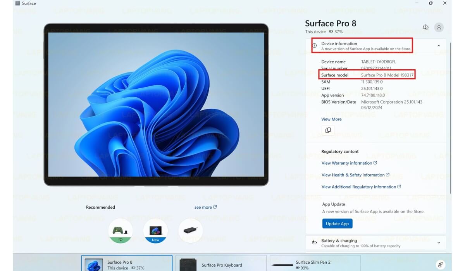Collapse the Device information section
The width and height of the screenshot is (465, 271).
tap(439, 46)
